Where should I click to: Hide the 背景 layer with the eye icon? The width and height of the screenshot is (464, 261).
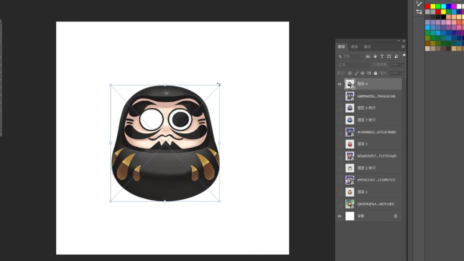point(340,216)
